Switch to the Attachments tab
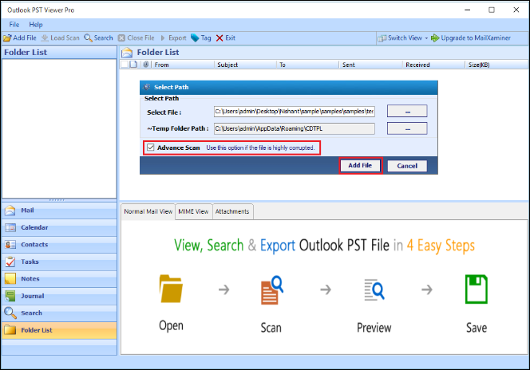Image resolution: width=530 pixels, height=370 pixels. (232, 211)
